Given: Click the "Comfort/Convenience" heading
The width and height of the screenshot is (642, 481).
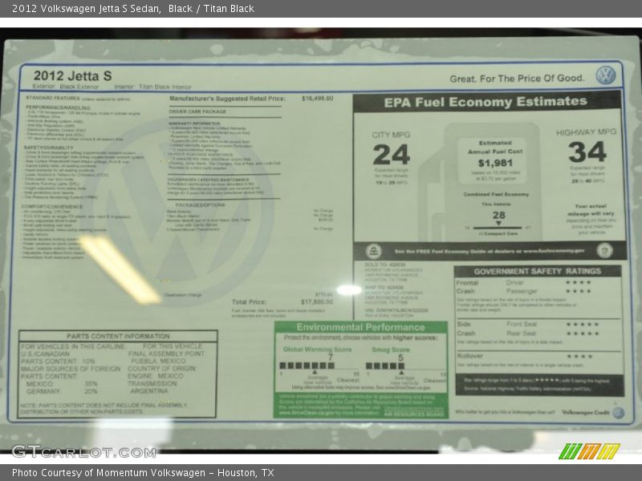Looking at the screenshot, I should point(52,207).
